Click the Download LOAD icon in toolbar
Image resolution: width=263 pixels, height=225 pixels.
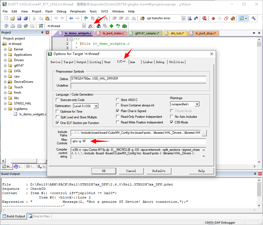point(41,26)
